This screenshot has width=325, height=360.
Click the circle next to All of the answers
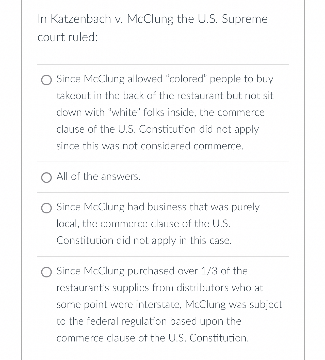[x=46, y=178]
